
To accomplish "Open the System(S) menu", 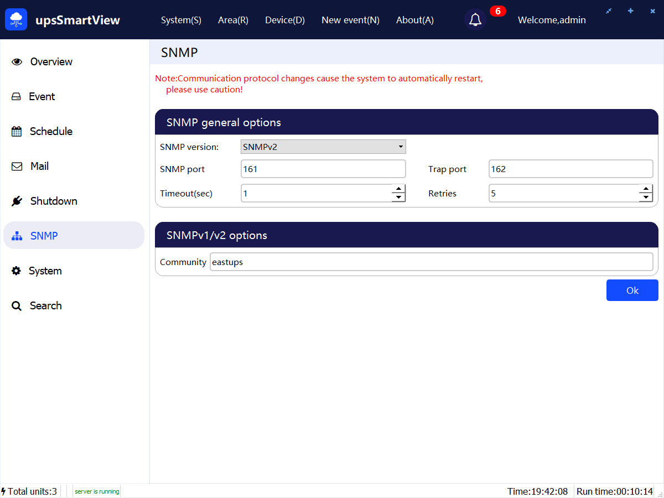I will click(181, 20).
